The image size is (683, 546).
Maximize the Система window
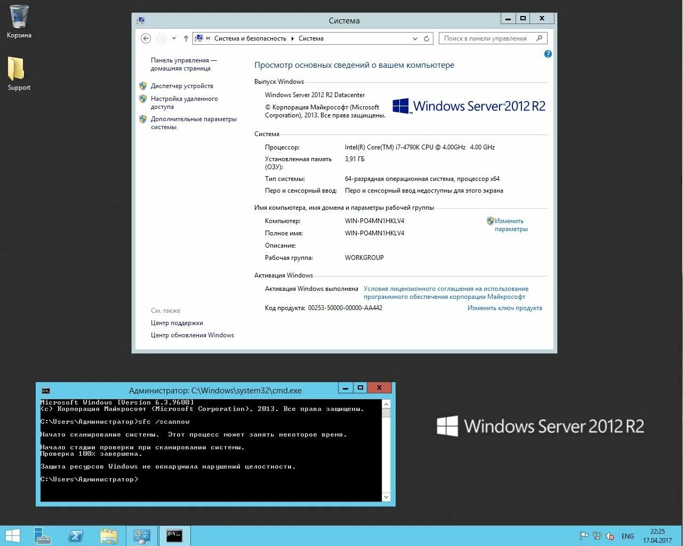523,19
